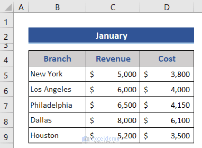Click Dallas cost 6,100
This screenshot has height=148, width=202.
click(167, 120)
